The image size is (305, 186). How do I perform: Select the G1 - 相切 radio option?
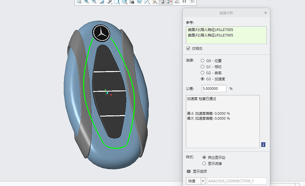click(202, 67)
